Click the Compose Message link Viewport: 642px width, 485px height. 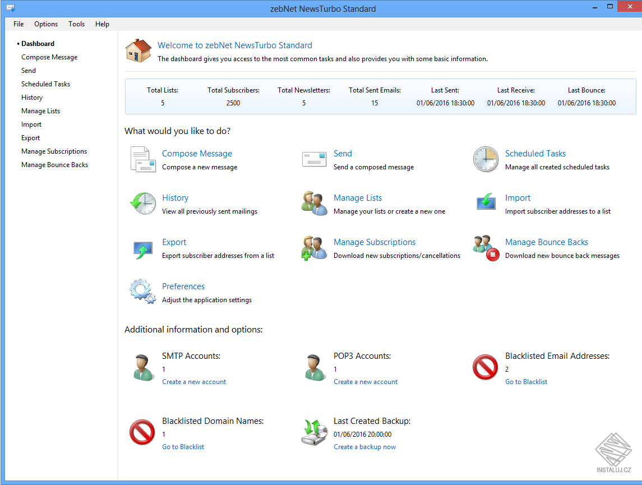pos(197,154)
